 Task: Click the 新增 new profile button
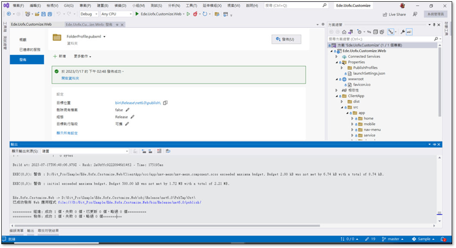tap(59, 56)
